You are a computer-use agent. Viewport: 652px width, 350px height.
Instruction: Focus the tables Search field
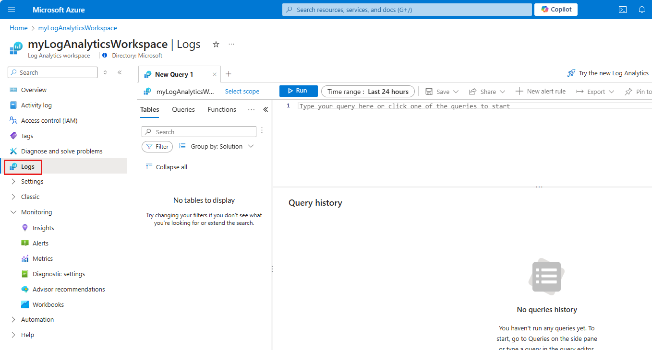(199, 132)
